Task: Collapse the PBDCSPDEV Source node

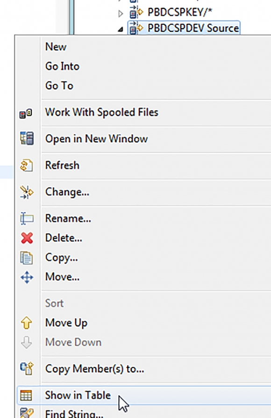Action: [121, 29]
